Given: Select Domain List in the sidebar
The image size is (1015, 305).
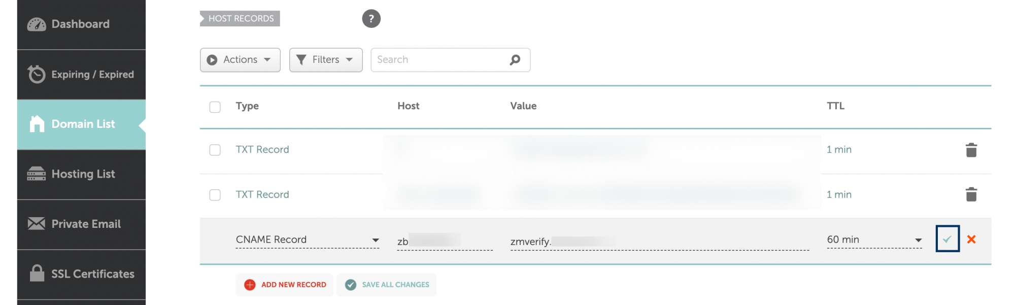Looking at the screenshot, I should coord(81,124).
